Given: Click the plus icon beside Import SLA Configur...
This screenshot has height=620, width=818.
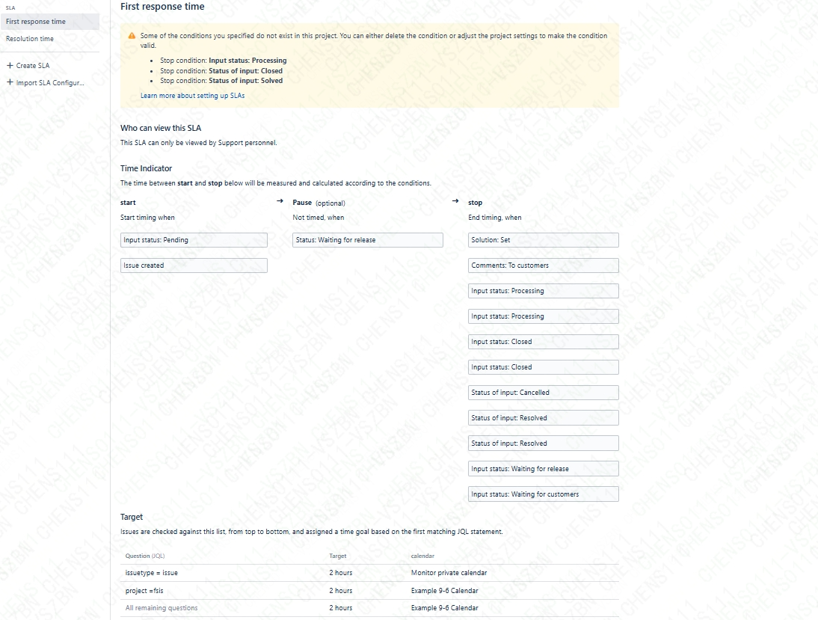Looking at the screenshot, I should [x=10, y=82].
